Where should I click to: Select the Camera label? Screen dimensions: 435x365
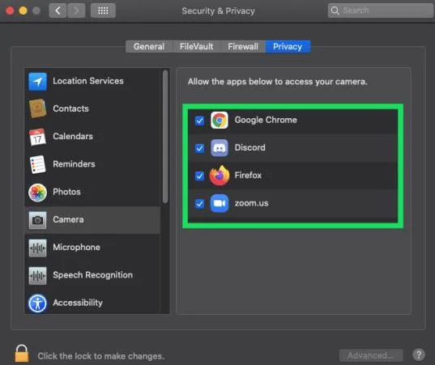point(68,219)
